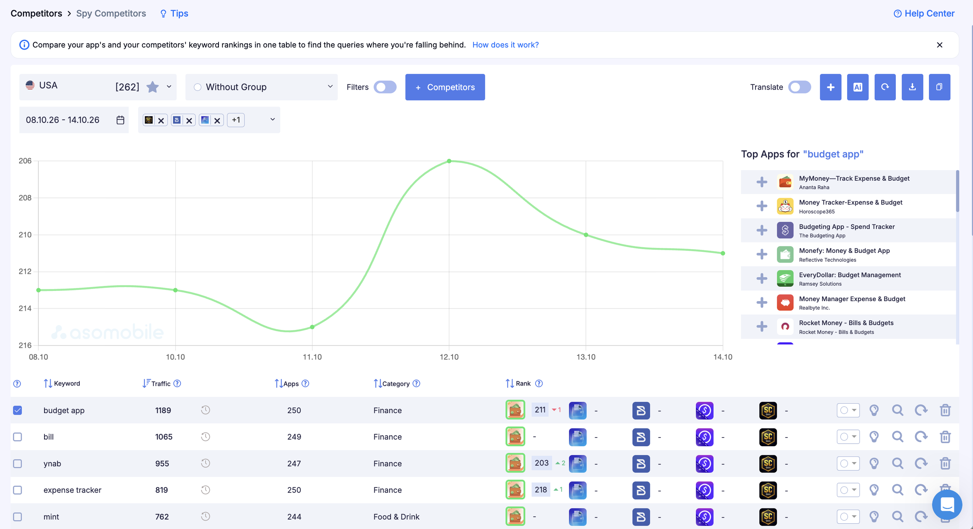Viewport: 973px width, 529px height.
Task: Uncheck the budget app checkbox
Action: tap(17, 410)
